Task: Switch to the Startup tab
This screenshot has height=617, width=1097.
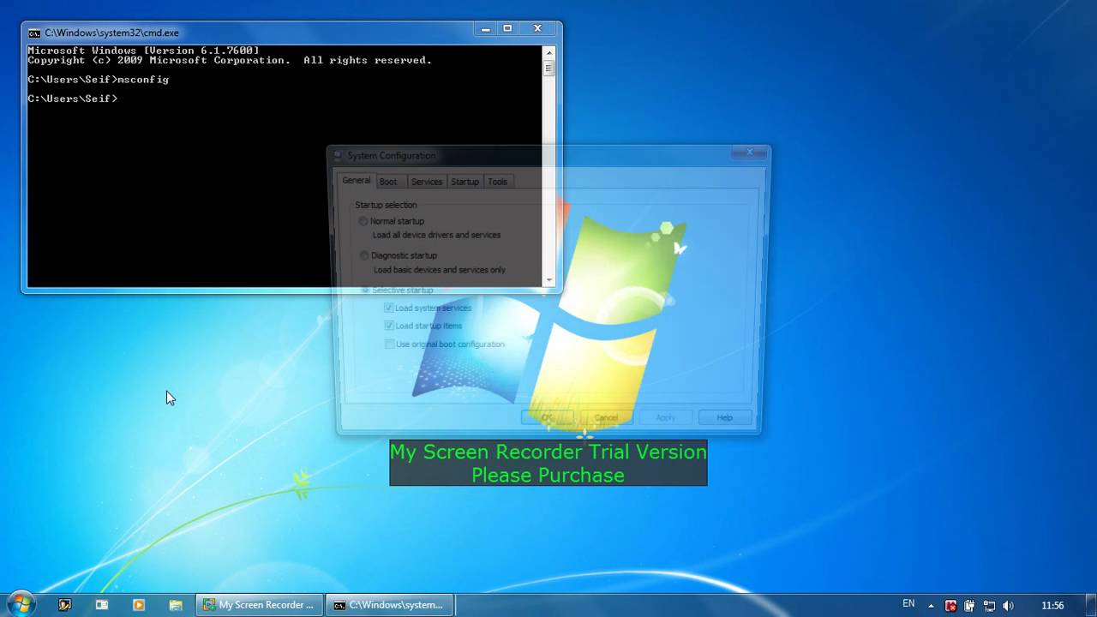Action: [x=465, y=182]
